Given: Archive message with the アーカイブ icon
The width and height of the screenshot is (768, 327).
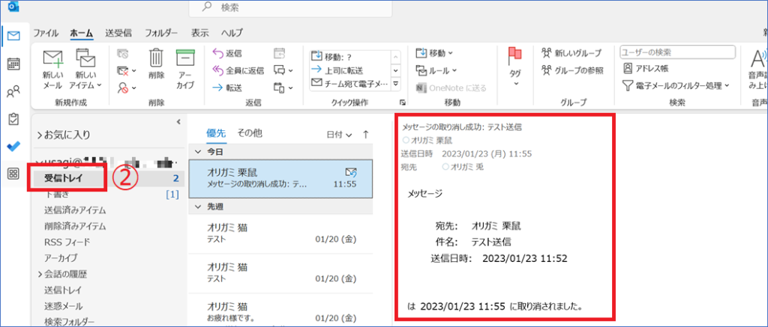Looking at the screenshot, I should (184, 60).
